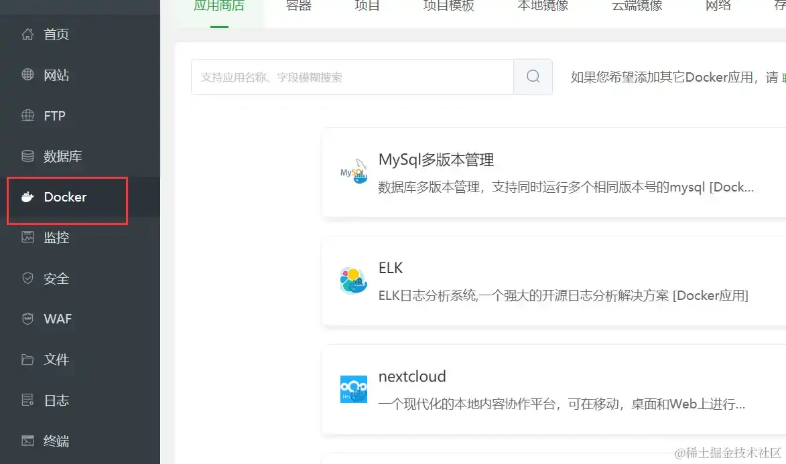Open 监控 in the sidebar
Viewport: 786px width, 464px height.
(56, 237)
